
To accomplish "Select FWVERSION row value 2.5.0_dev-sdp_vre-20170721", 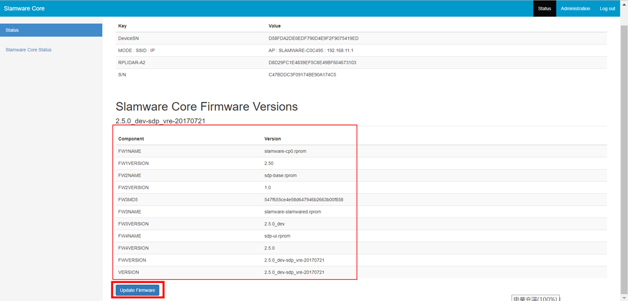I will click(294, 260).
